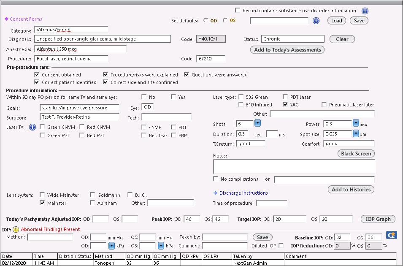Check Wide Mainster lens system
Image resolution: width=403 pixels, height=266 pixels.
42,195
